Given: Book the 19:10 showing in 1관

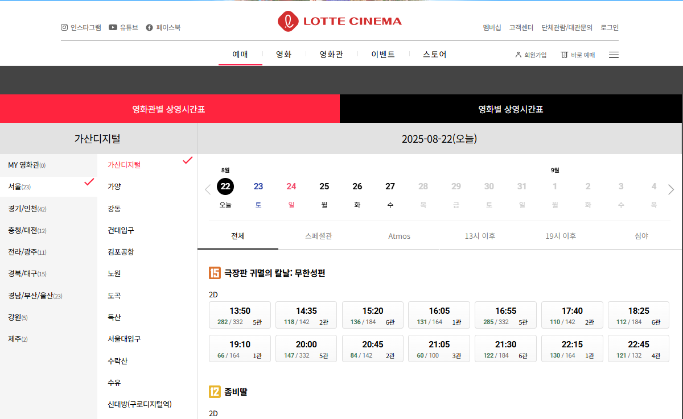Looking at the screenshot, I should 240,349.
